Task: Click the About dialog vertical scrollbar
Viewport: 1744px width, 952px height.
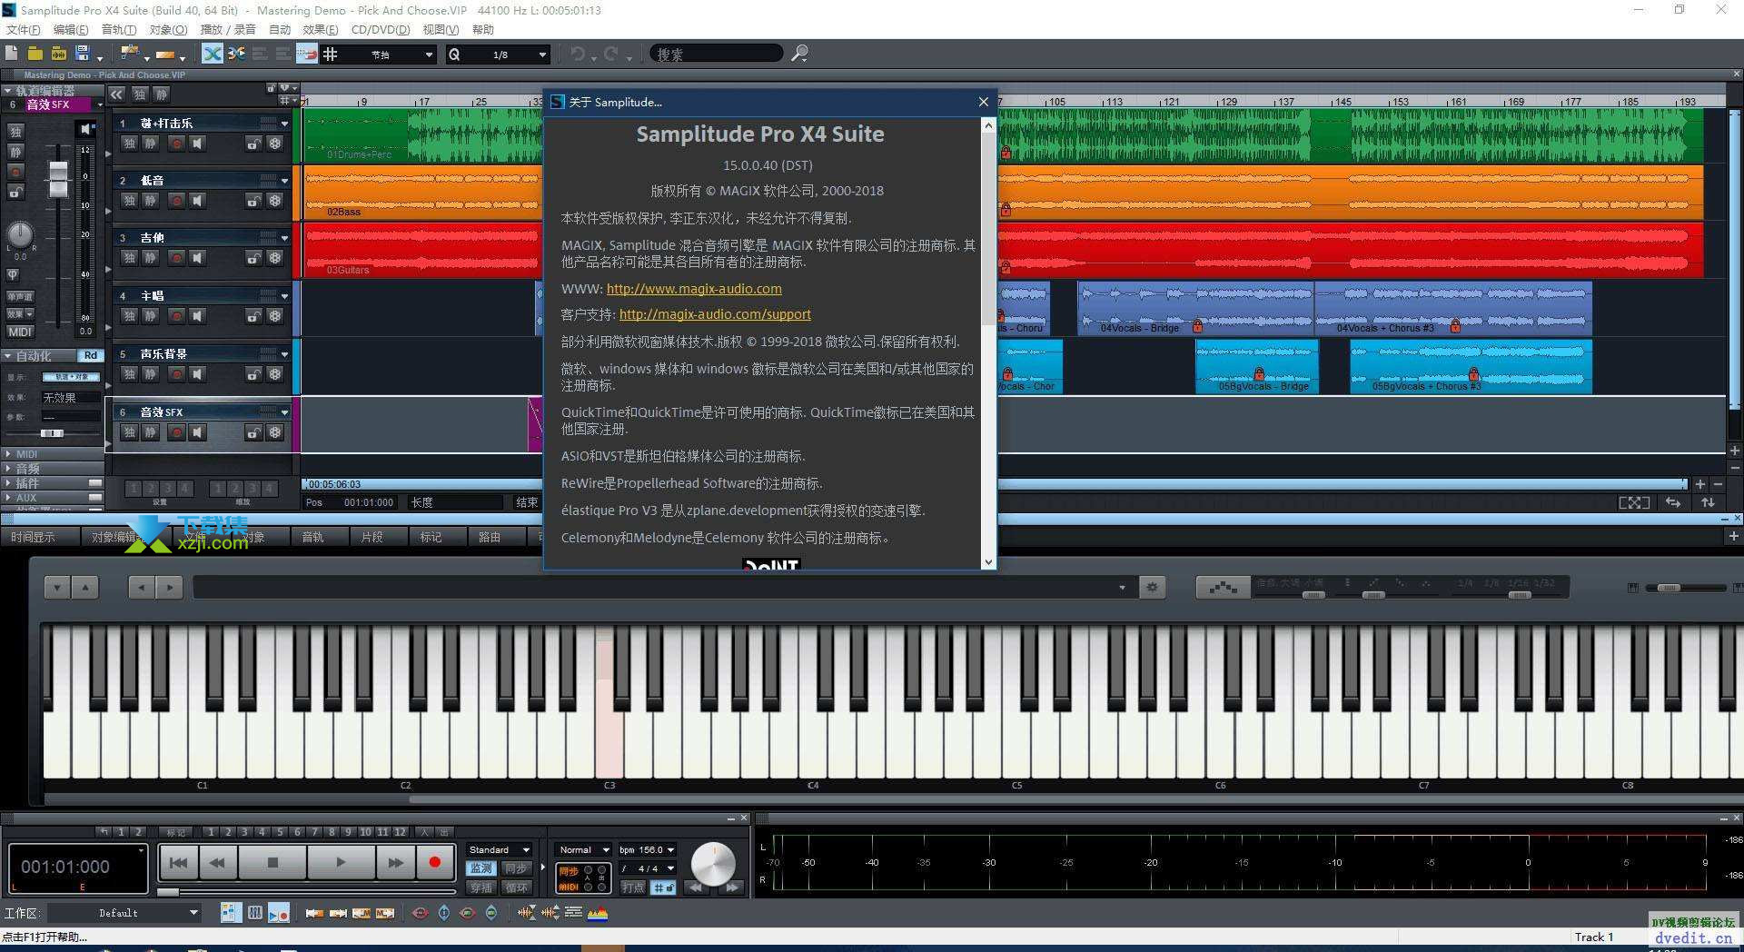Action: click(988, 227)
